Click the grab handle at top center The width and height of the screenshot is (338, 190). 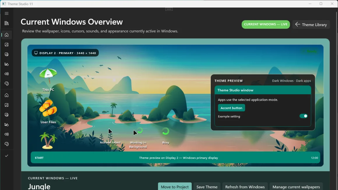169,9
